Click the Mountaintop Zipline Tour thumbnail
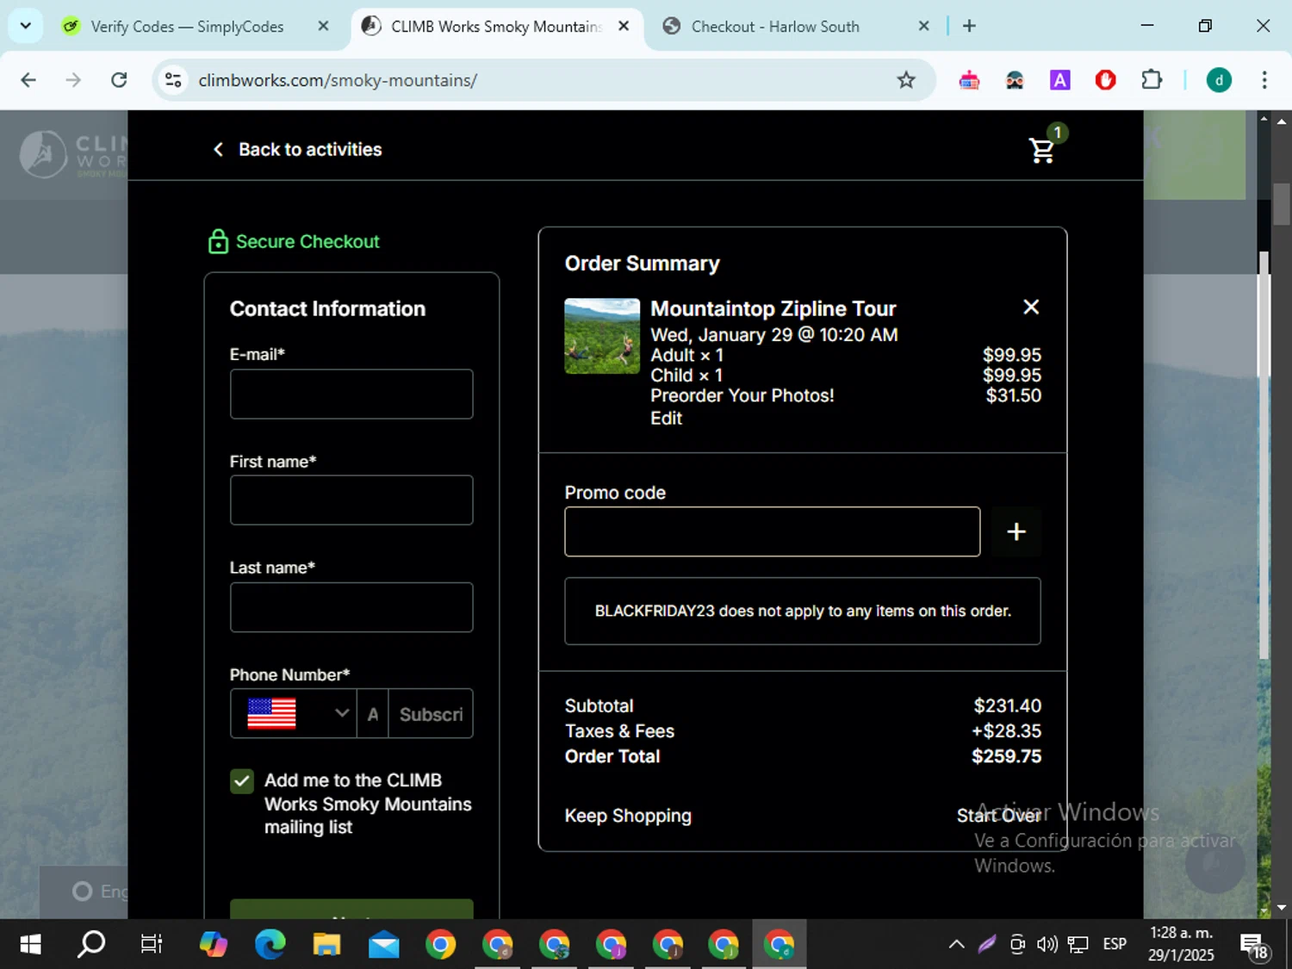The image size is (1292, 969). click(602, 336)
